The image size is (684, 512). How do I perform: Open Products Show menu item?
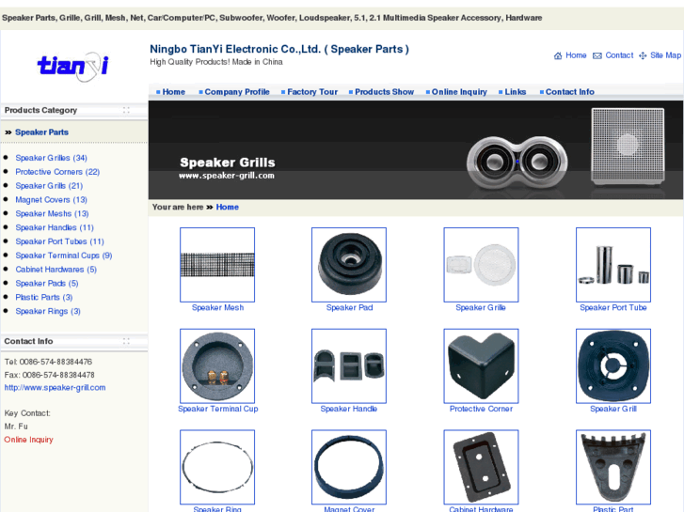[384, 92]
